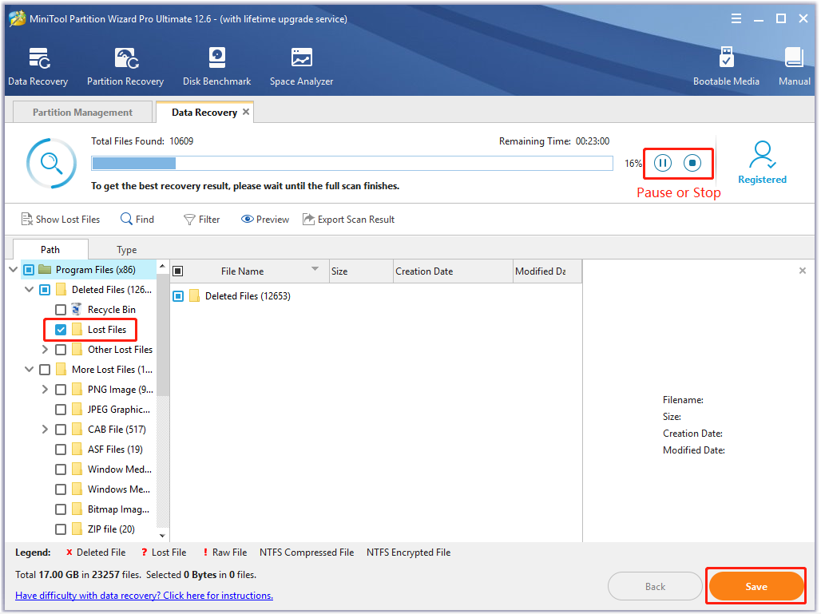Image resolution: width=821 pixels, height=614 pixels.
Task: Click the Registered link text
Action: (763, 180)
